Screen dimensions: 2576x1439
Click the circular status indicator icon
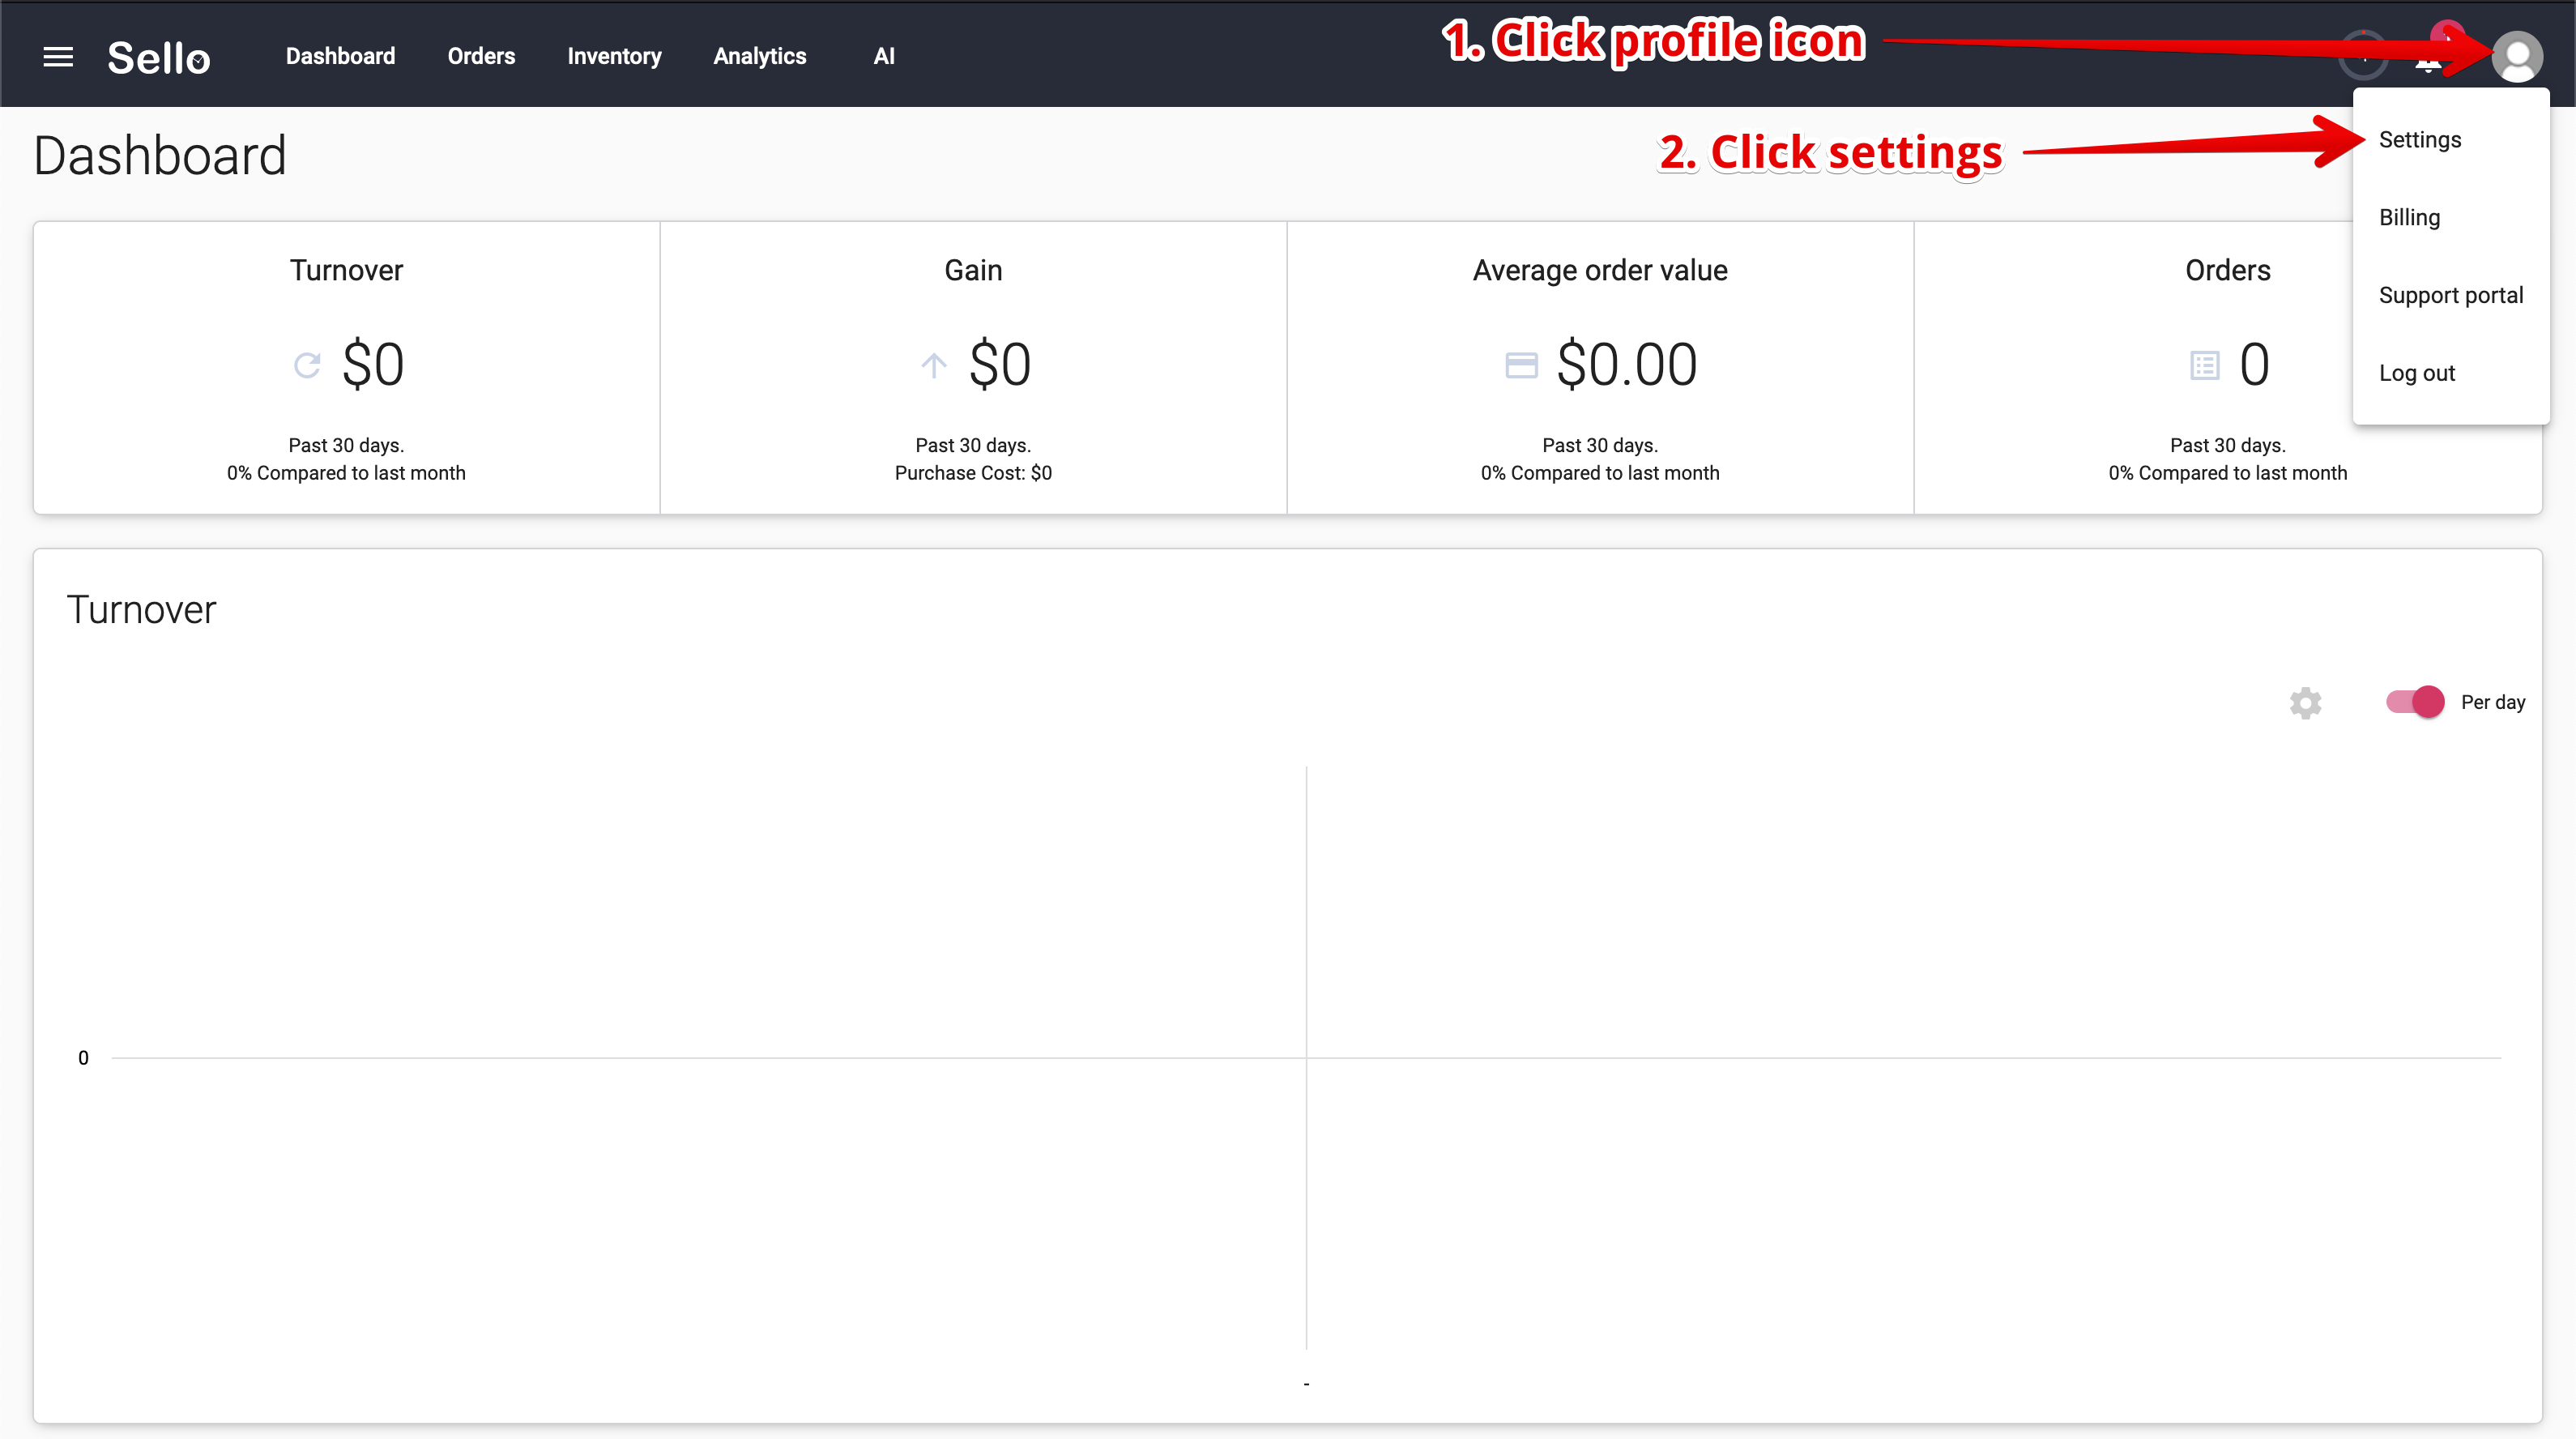pyautogui.click(x=2363, y=57)
